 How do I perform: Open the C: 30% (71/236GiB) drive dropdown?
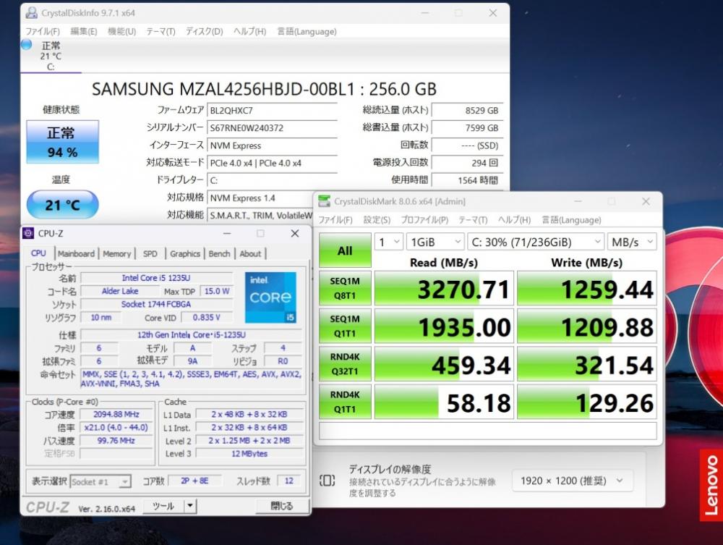[536, 242]
